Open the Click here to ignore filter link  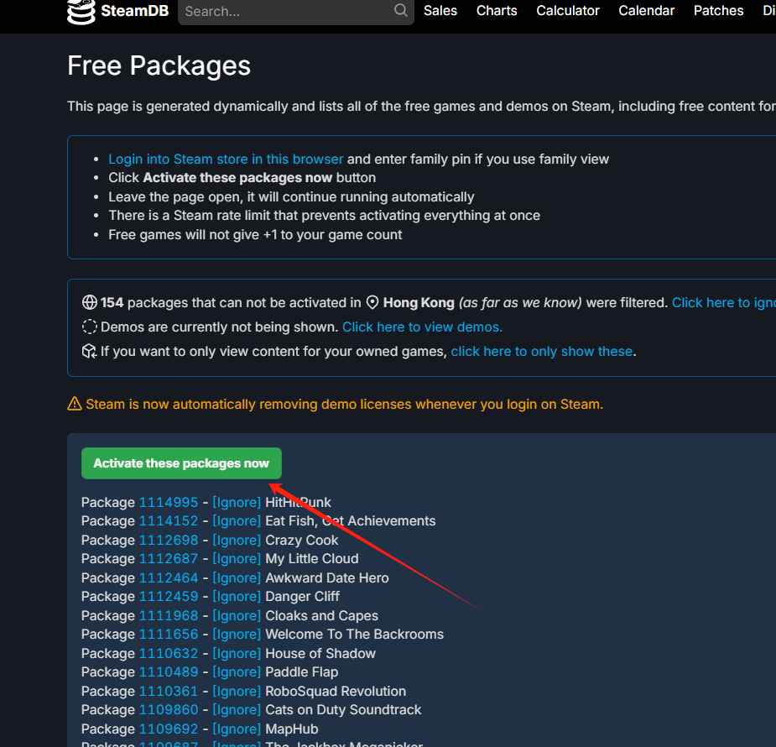(723, 302)
